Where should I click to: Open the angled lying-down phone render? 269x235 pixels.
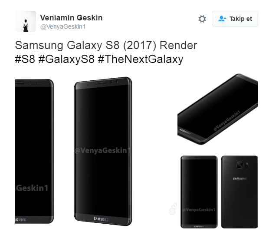tap(217, 109)
